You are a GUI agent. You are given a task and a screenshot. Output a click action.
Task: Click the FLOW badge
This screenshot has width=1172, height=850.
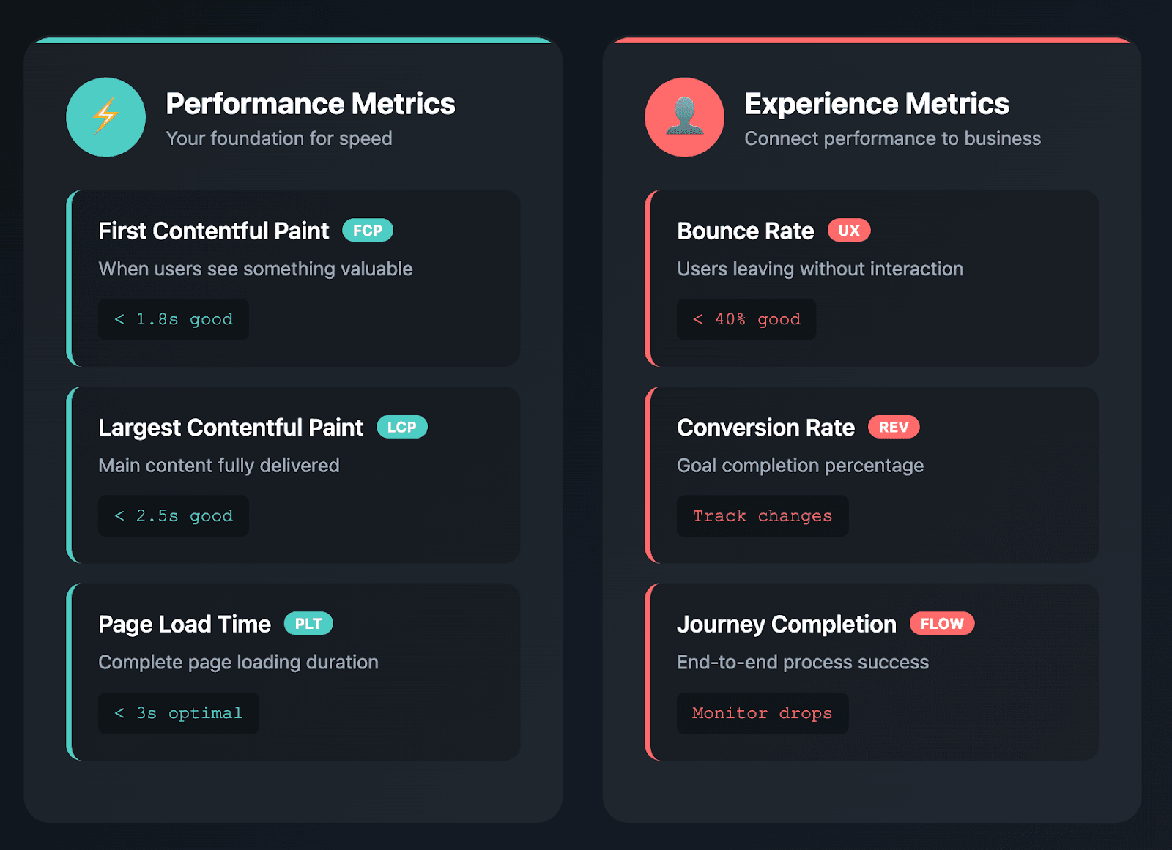click(942, 624)
